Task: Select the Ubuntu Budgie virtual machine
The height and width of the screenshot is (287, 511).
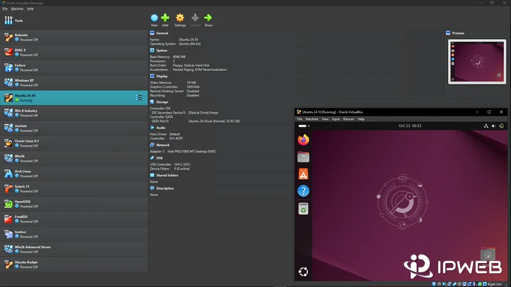Action: 74,264
